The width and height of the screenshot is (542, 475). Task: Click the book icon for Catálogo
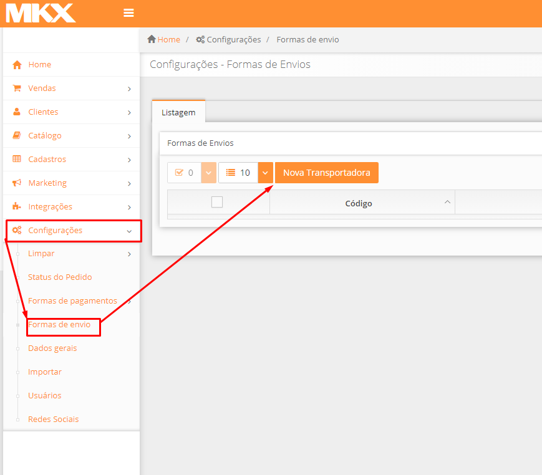point(17,136)
